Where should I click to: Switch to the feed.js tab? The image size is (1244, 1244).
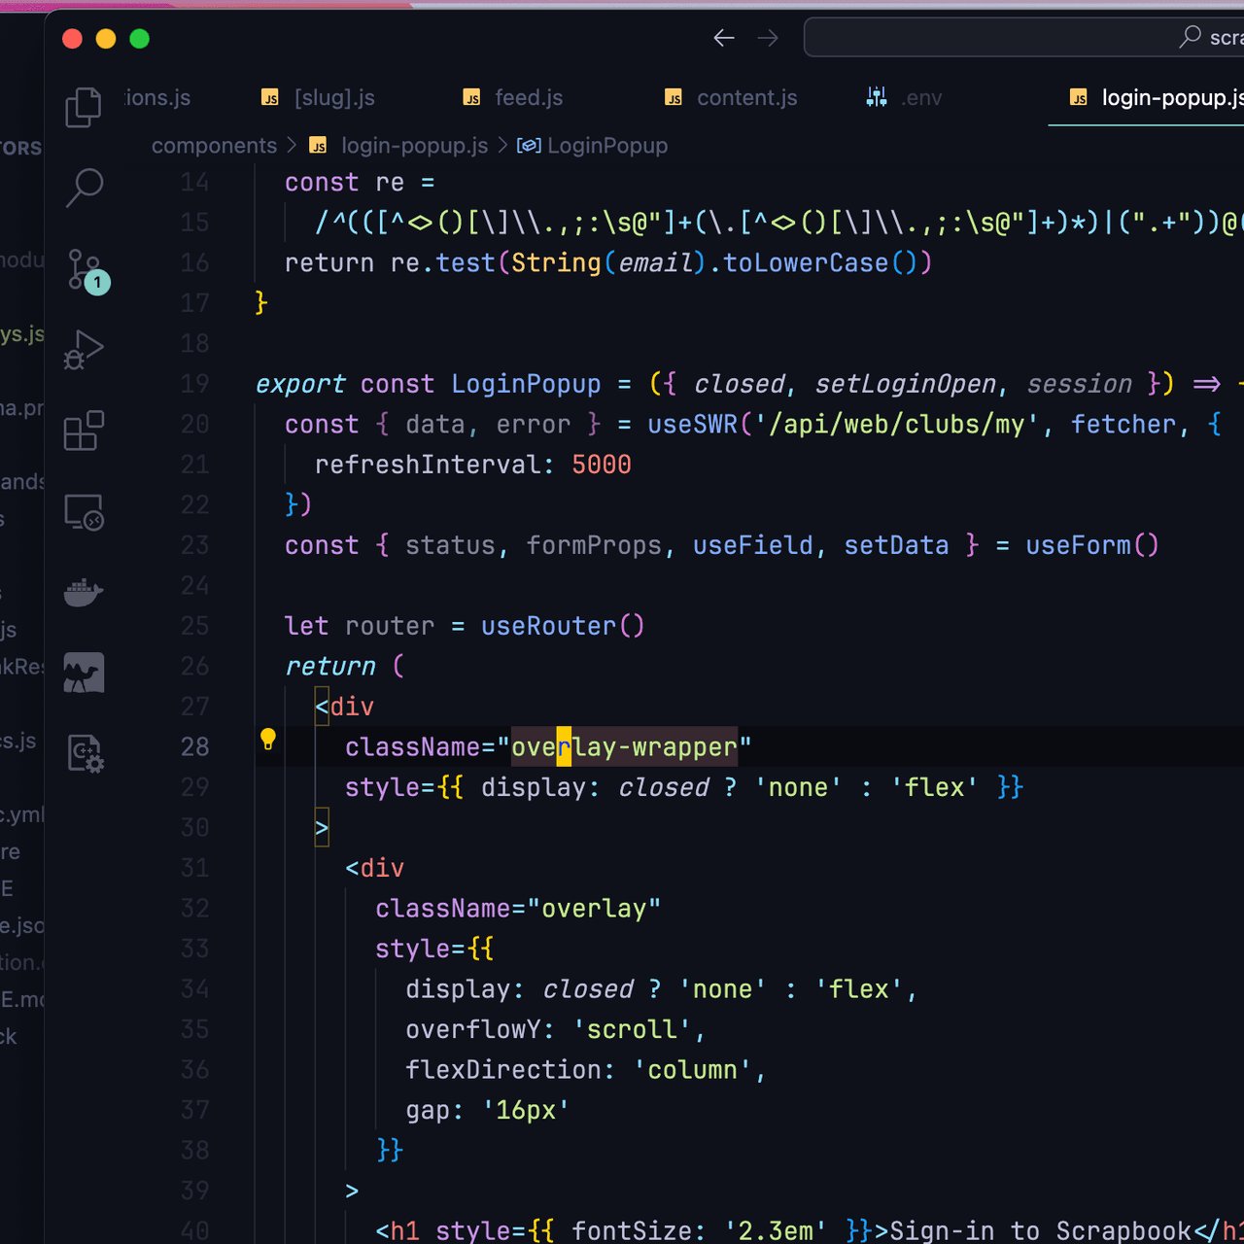528,98
